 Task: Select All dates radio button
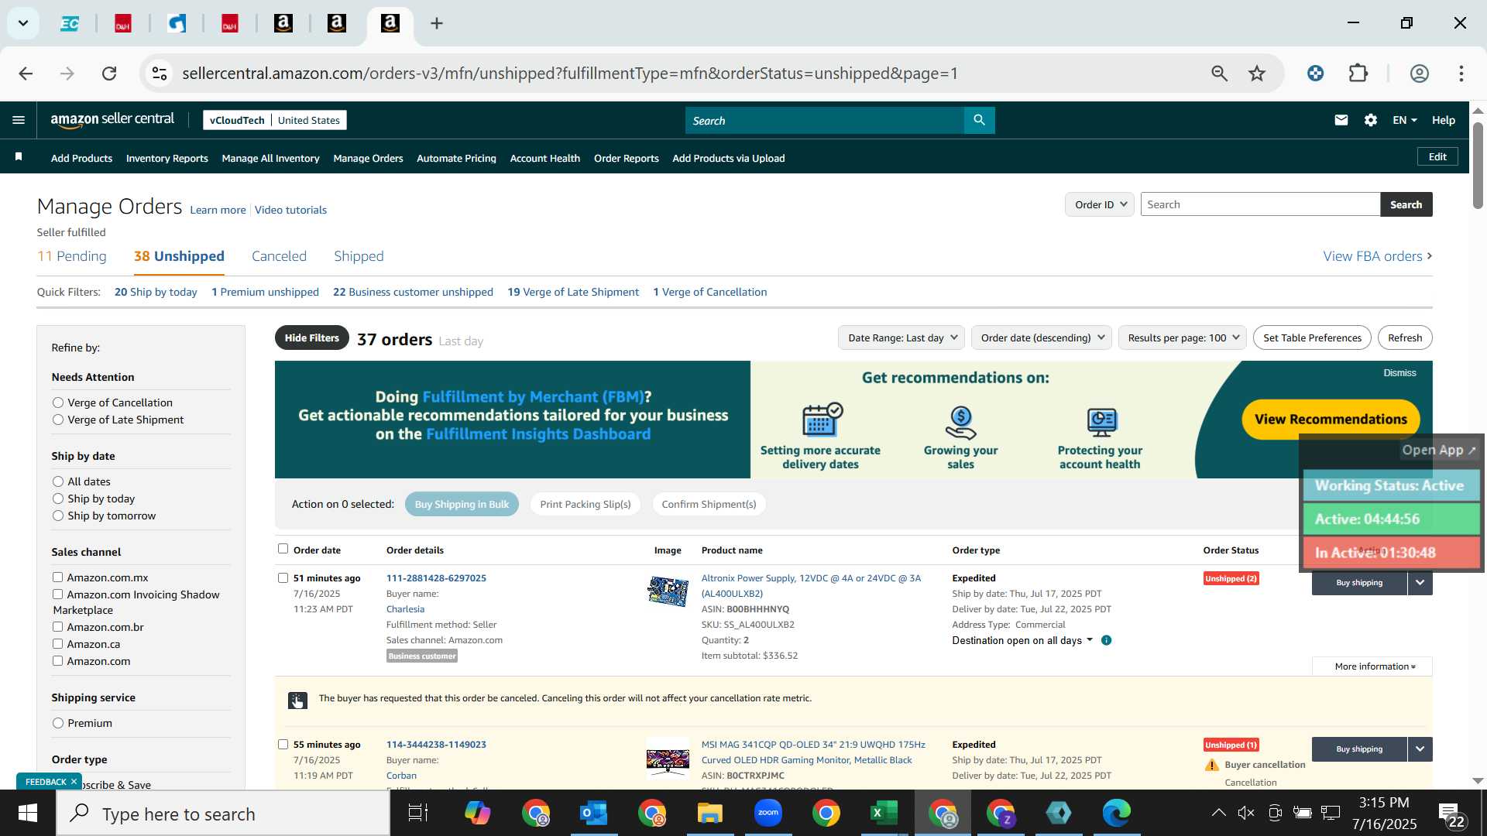click(58, 481)
